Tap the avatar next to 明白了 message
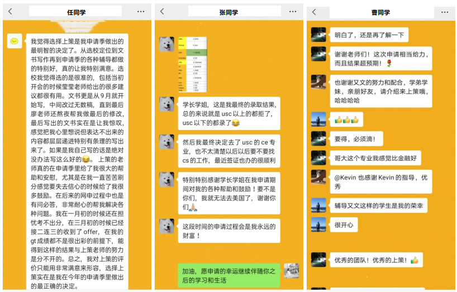This screenshot has height=292, width=457. (318, 35)
